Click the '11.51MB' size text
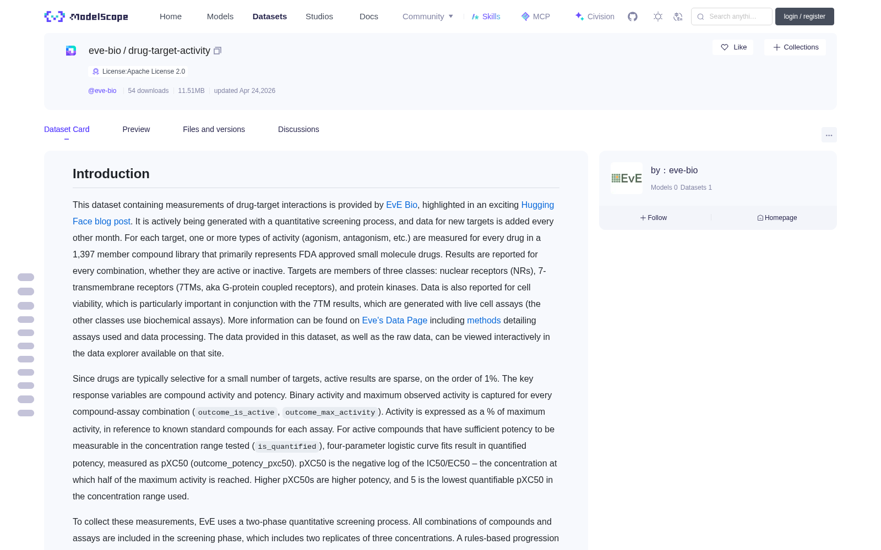Image resolution: width=881 pixels, height=550 pixels. pyautogui.click(x=191, y=91)
